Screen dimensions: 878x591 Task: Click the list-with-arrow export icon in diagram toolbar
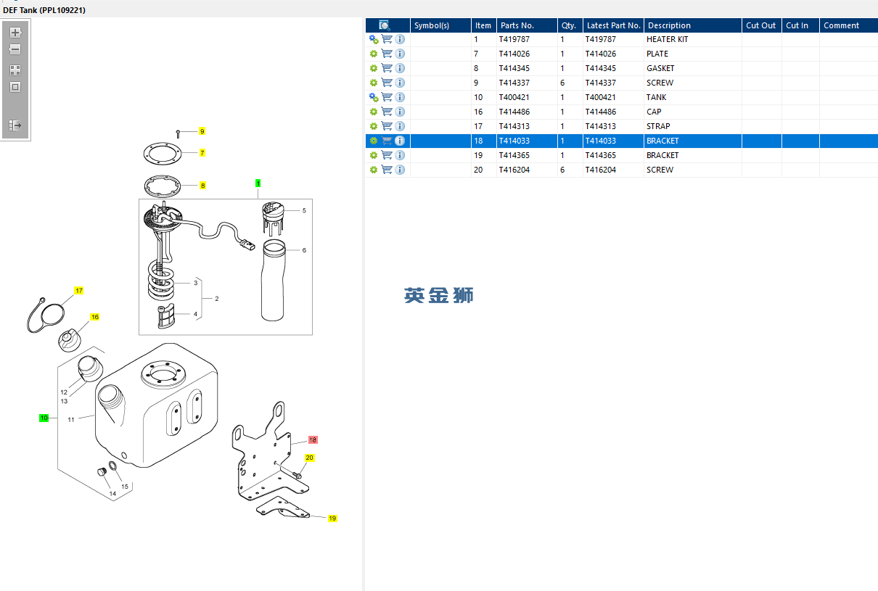15,125
